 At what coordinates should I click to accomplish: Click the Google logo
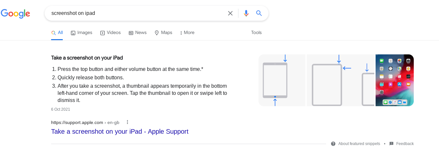coord(16,13)
